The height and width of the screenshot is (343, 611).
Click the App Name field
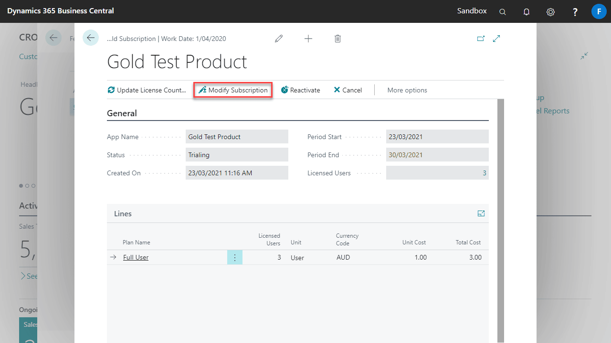click(237, 137)
